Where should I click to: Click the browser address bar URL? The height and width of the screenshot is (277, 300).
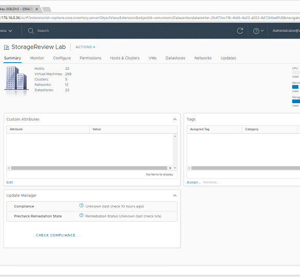(150, 17)
